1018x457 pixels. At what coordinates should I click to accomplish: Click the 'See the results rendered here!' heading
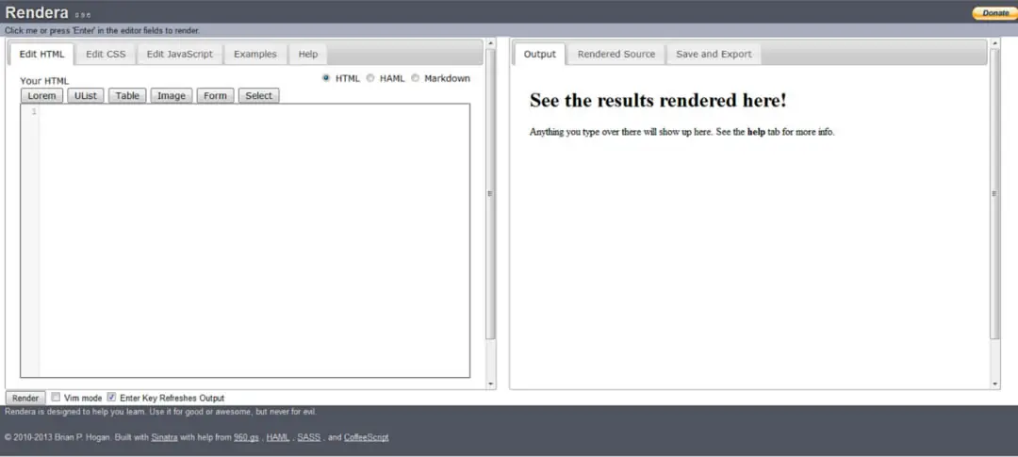(x=658, y=101)
